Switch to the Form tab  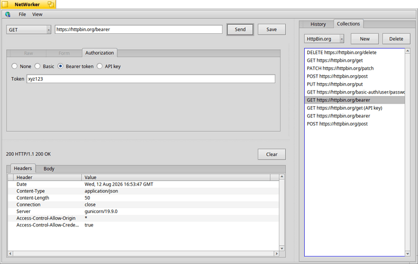coord(64,53)
